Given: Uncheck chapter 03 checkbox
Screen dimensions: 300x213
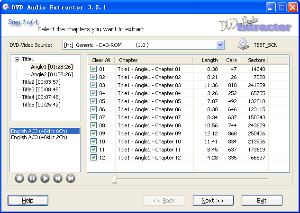Looking at the screenshot, I should [x=93, y=85].
